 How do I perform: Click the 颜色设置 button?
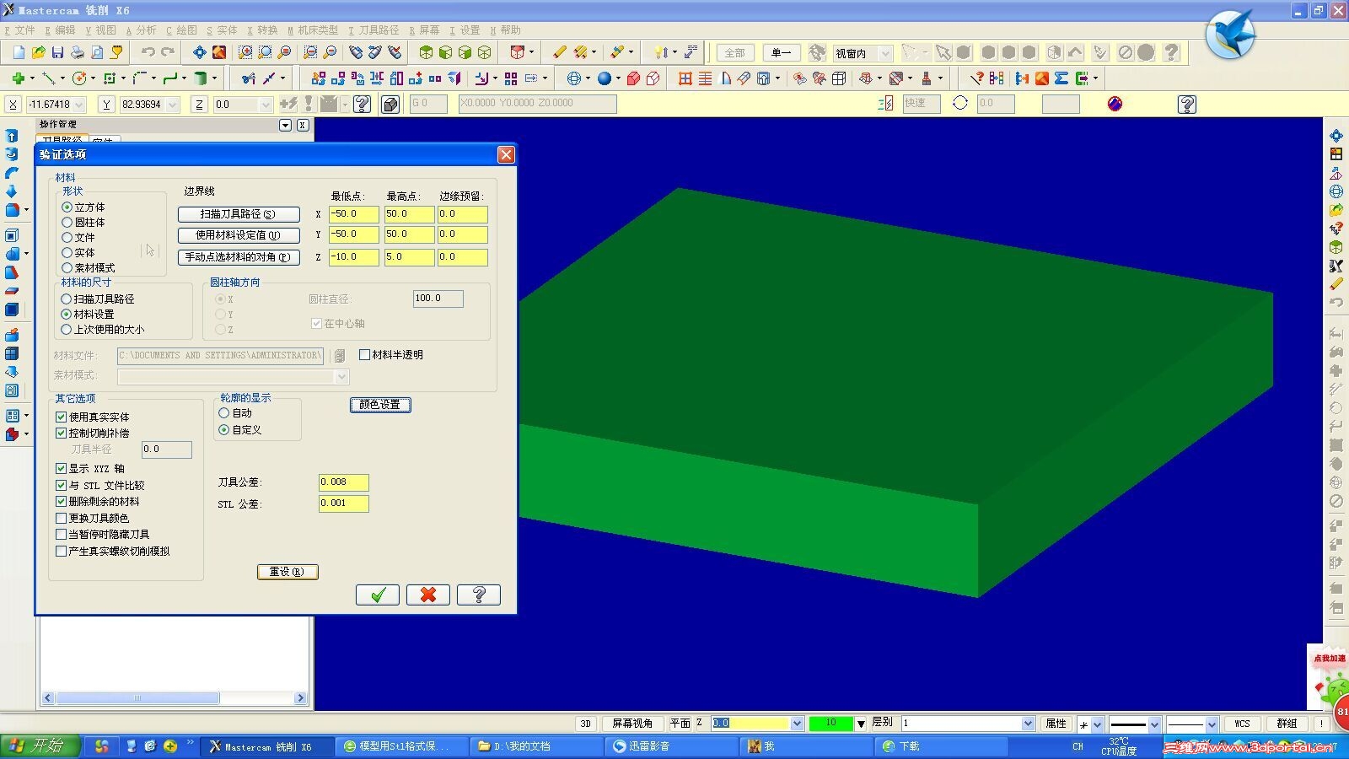(x=380, y=405)
